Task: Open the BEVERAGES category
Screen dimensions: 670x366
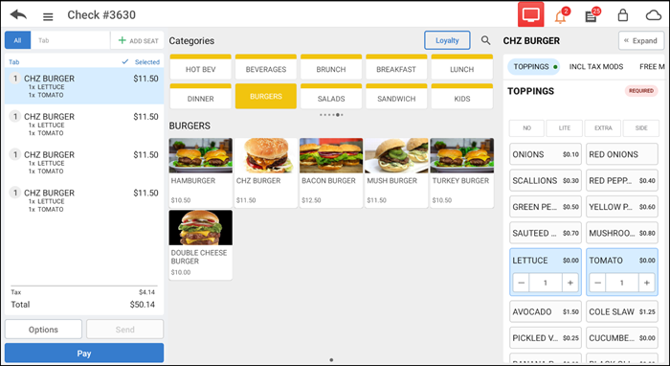Action: click(x=266, y=67)
